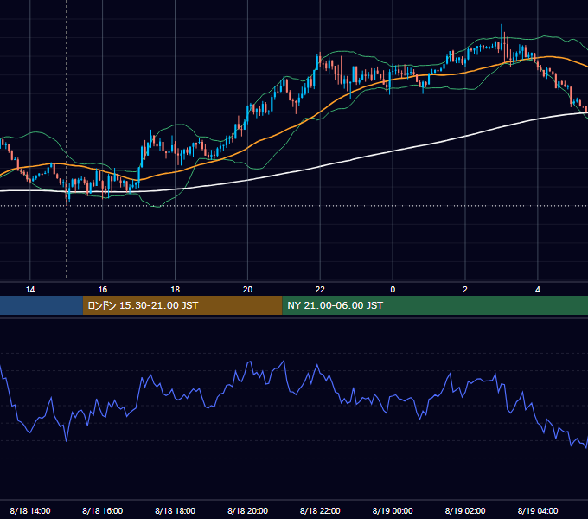Click time axis label 2

coord(465,290)
